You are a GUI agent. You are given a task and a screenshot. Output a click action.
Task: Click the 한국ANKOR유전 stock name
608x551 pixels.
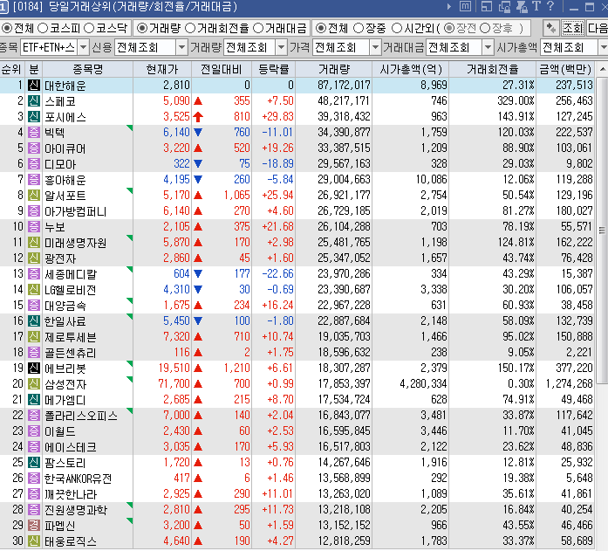[78, 479]
